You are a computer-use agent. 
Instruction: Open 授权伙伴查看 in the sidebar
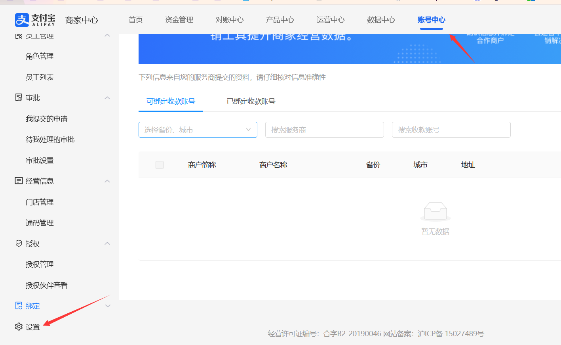coord(47,285)
